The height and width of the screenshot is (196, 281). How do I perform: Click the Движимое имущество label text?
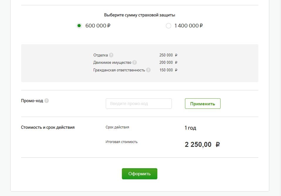pos(112,63)
